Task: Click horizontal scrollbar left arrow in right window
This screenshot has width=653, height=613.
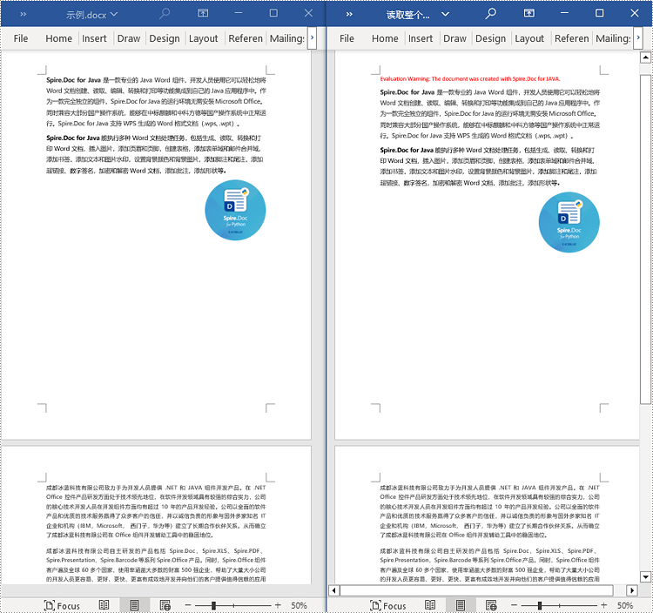Action: click(x=333, y=590)
